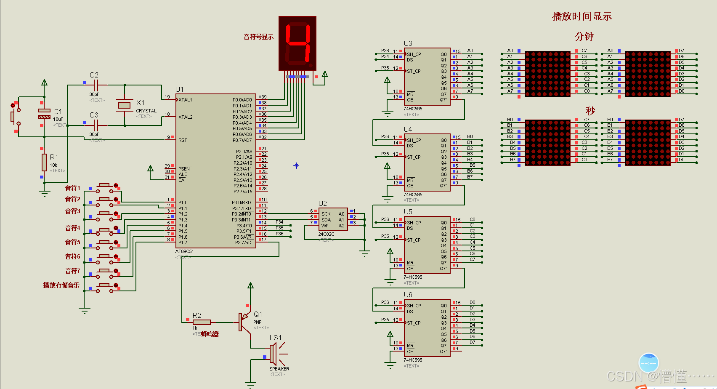Select capacitor C3 30pF
Screen dimensions: 717x389
(x=96, y=125)
